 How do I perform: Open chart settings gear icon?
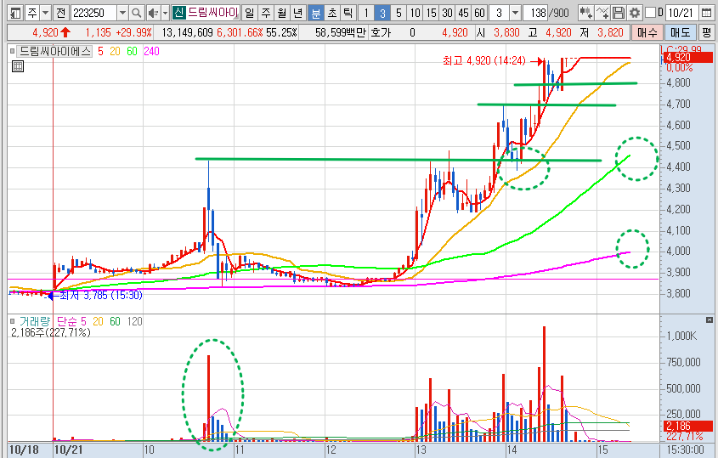[x=635, y=13]
